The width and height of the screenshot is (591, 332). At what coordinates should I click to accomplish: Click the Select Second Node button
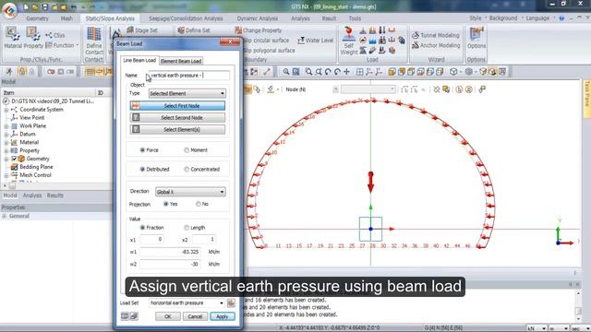pos(177,118)
